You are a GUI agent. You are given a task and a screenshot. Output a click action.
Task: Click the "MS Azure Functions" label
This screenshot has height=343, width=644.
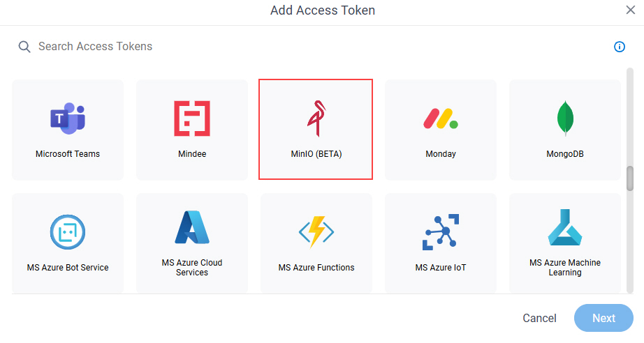click(x=316, y=268)
